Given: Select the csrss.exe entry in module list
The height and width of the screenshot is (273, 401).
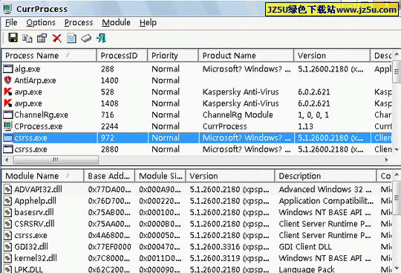Looking at the screenshot, I should (30, 235).
